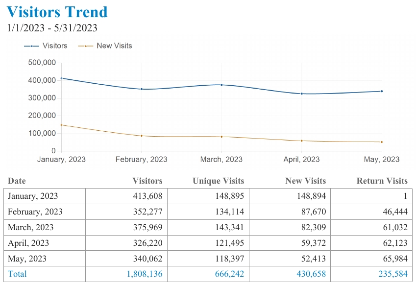The image size is (417, 286).
Task: Click the Visitors column header in table
Action: (147, 181)
